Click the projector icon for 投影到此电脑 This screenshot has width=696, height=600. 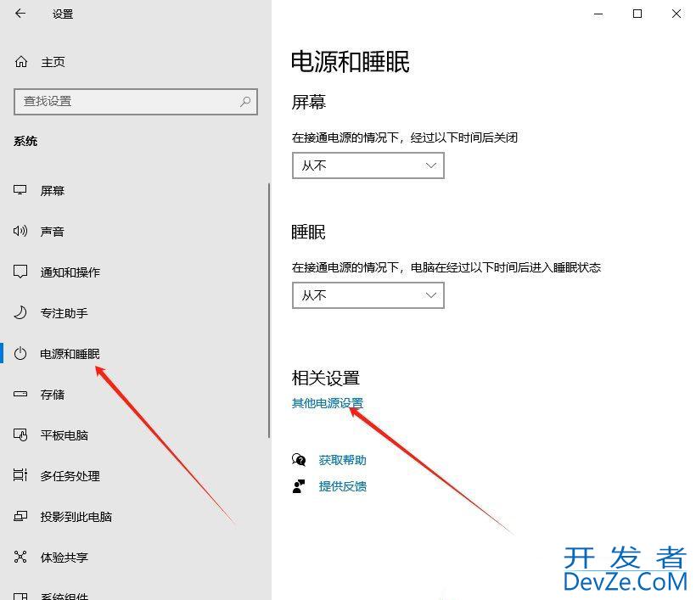20,516
